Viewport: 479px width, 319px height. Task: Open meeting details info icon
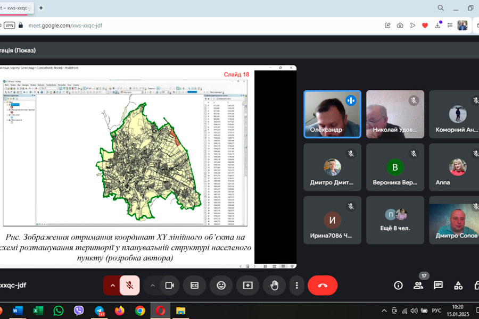(398, 286)
